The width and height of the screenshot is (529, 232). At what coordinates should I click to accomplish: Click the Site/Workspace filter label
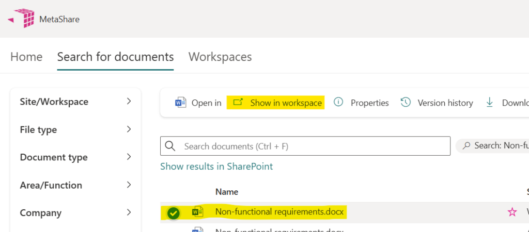pos(54,102)
